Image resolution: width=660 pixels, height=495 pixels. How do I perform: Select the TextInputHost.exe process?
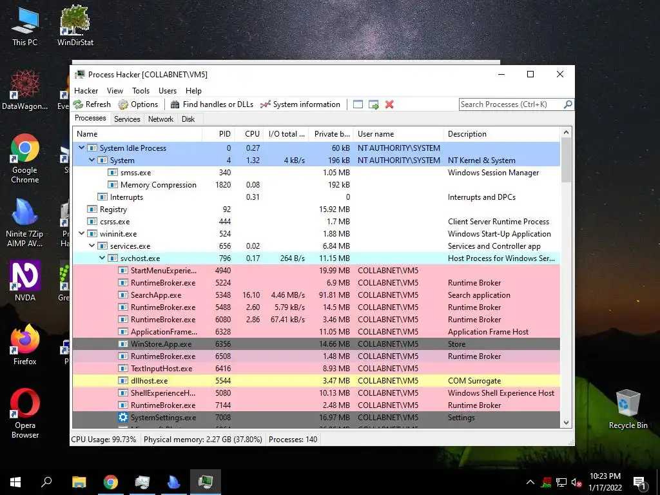click(x=316, y=368)
